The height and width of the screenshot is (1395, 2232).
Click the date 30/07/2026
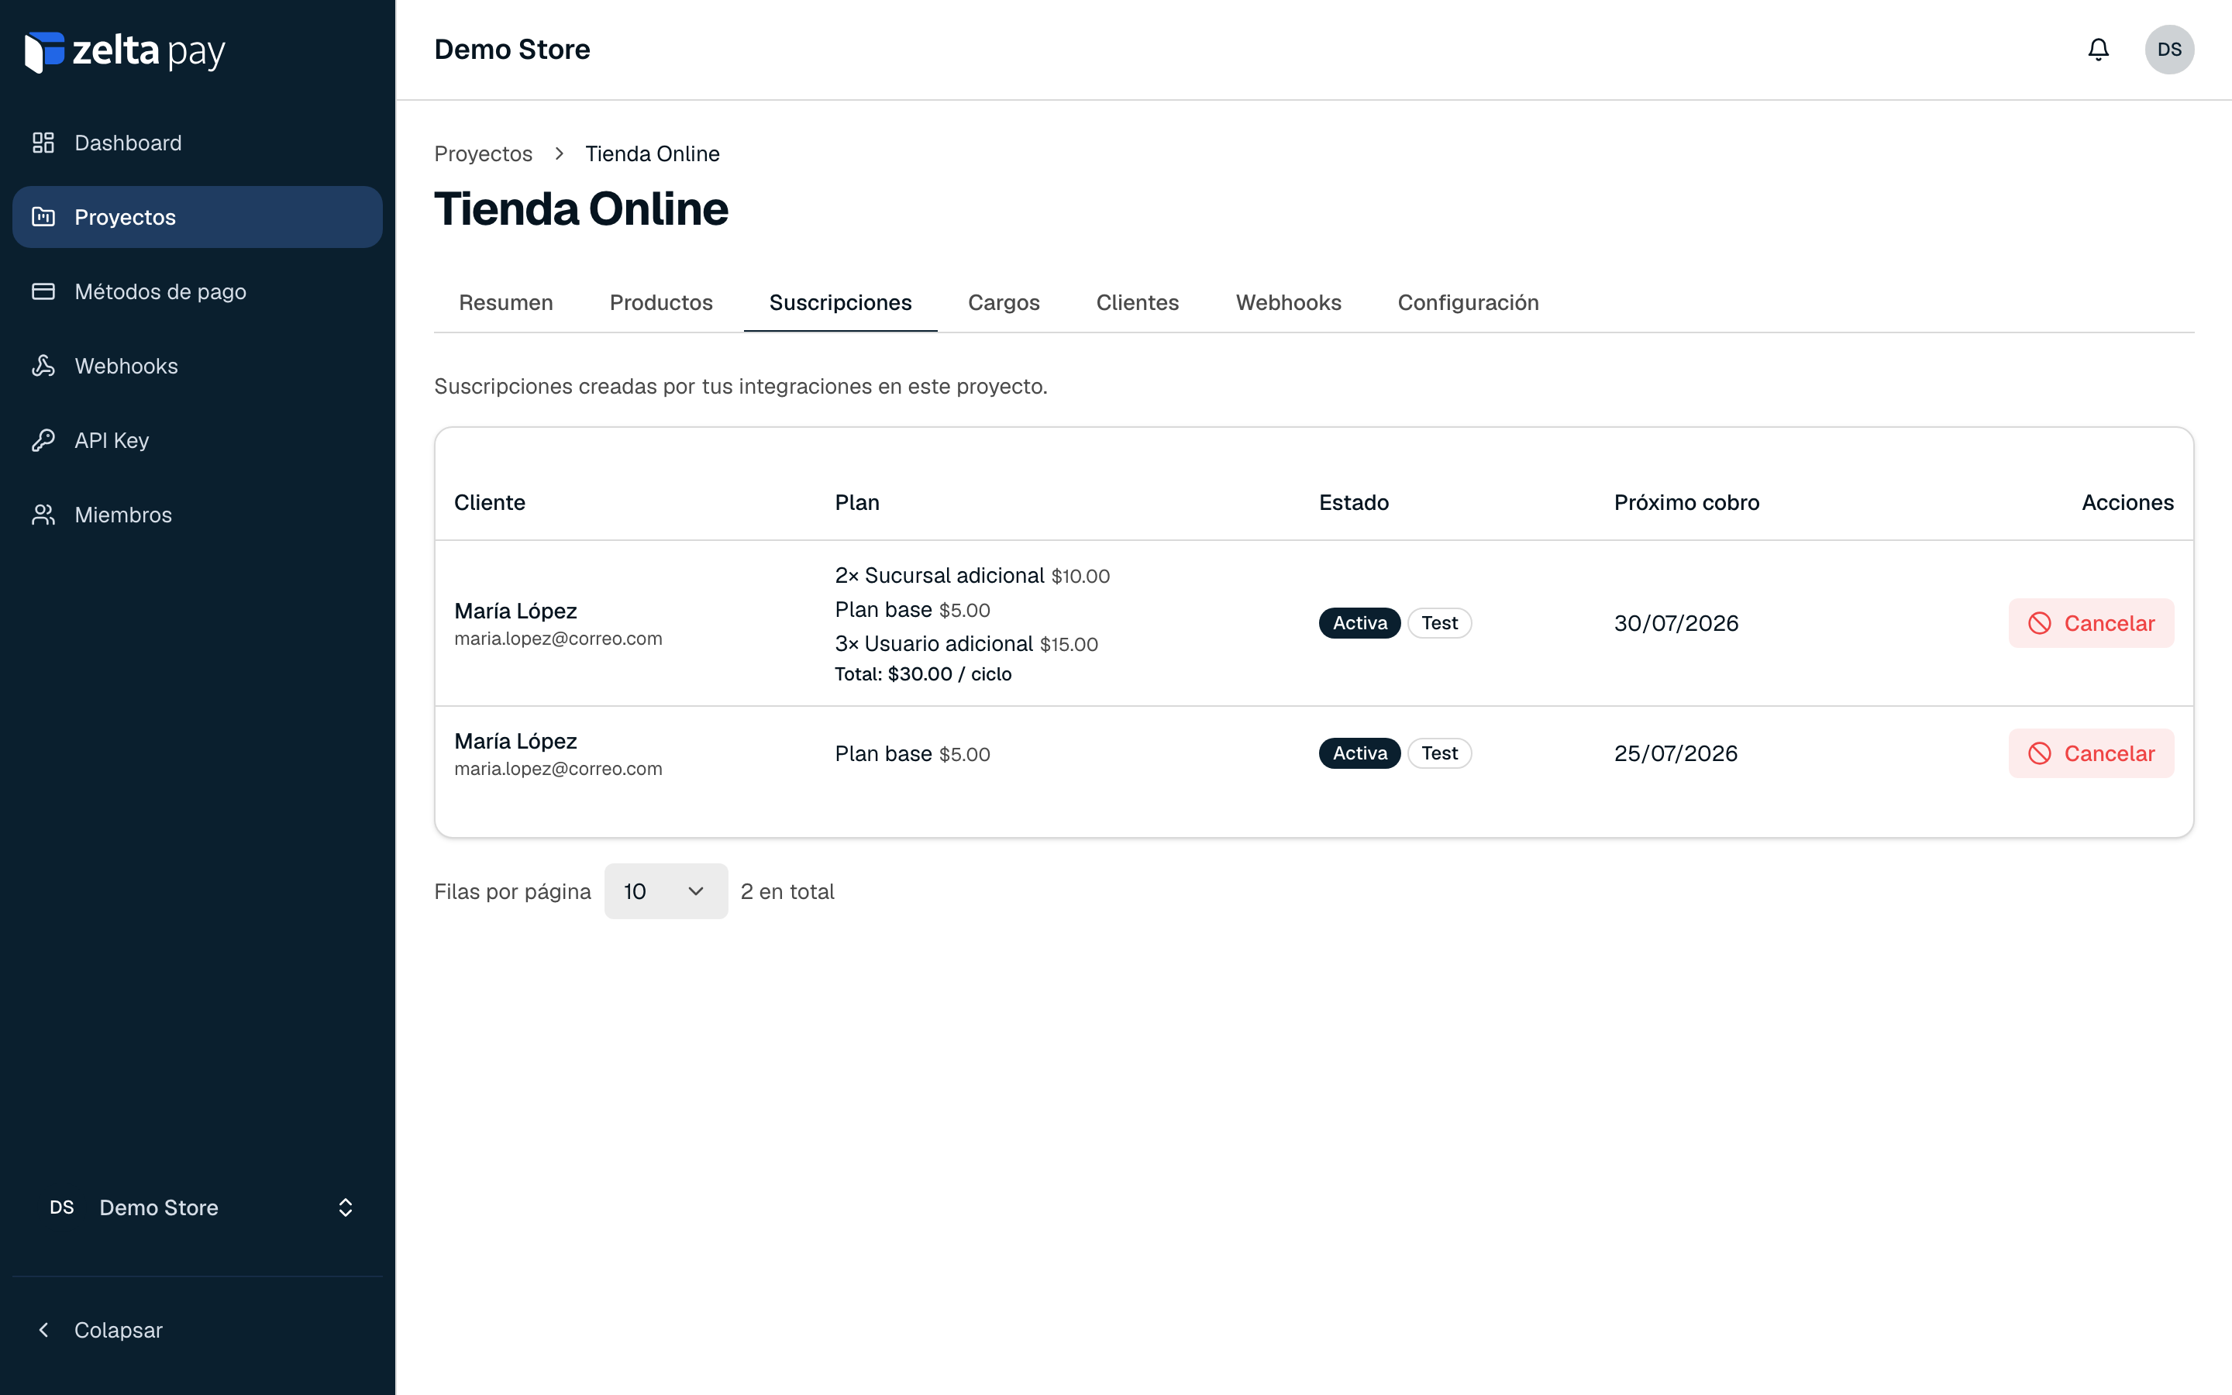tap(1676, 624)
